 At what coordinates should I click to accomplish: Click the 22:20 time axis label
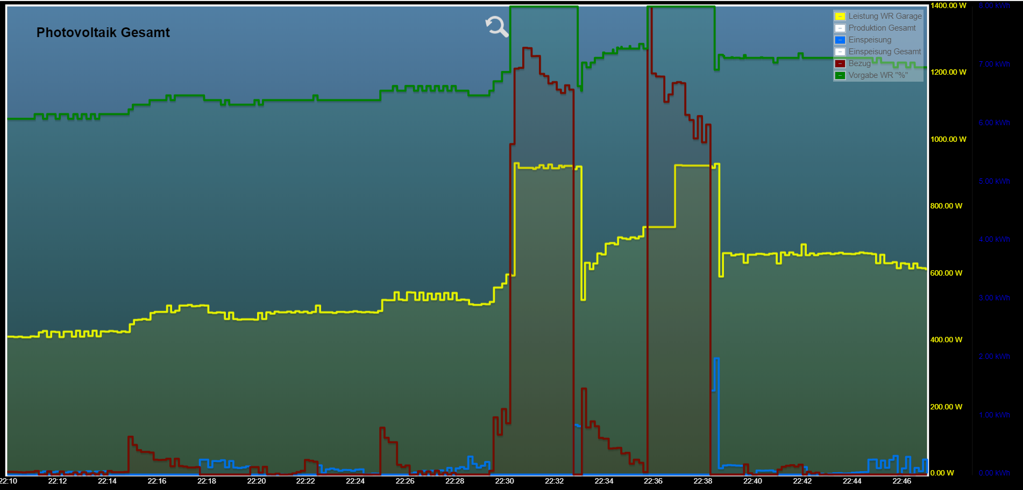point(257,481)
